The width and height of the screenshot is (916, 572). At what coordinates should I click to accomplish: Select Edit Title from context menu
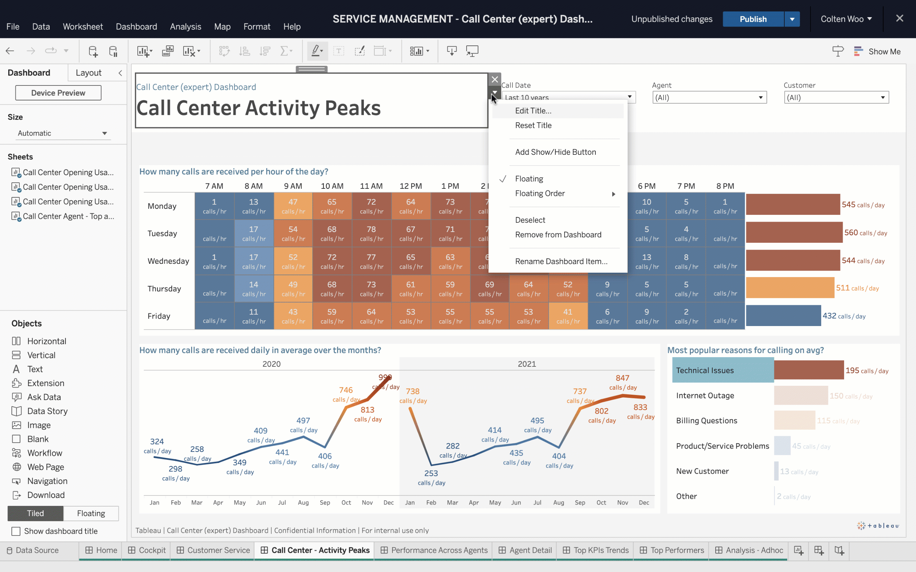533,110
